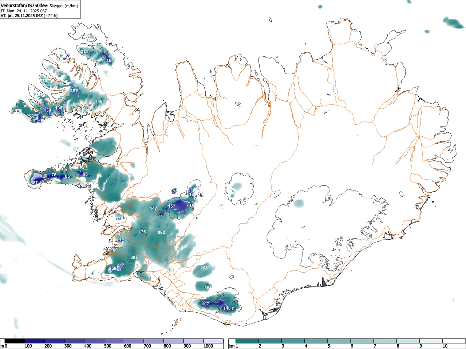This screenshot has width=466, height=349.
Task: Click the 187 visibility value
Action: pos(74,91)
